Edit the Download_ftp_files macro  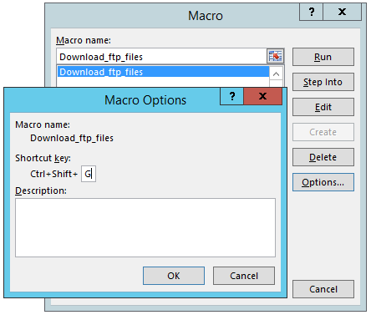pyautogui.click(x=323, y=107)
